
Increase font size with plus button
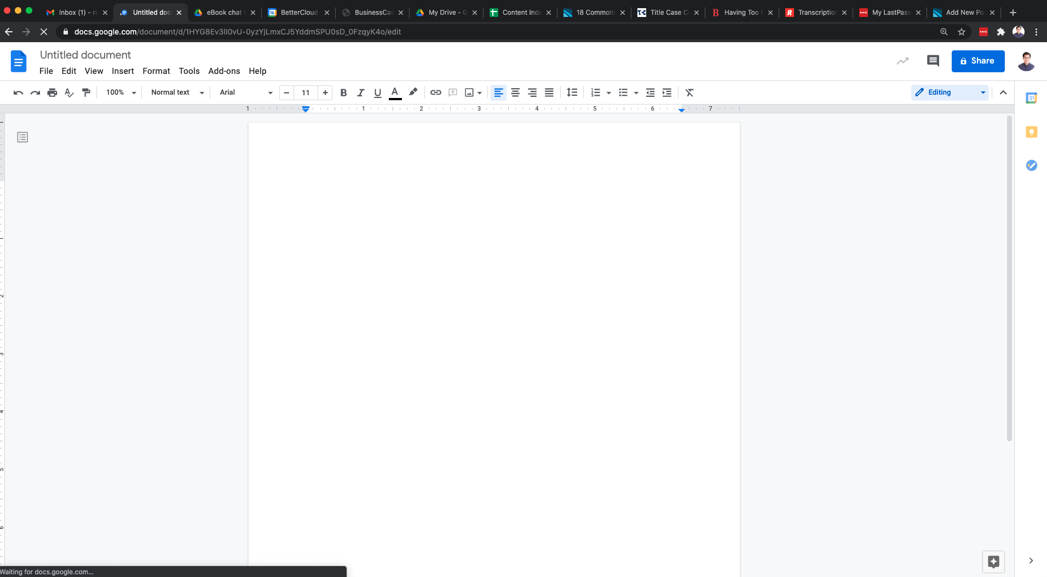click(x=325, y=93)
